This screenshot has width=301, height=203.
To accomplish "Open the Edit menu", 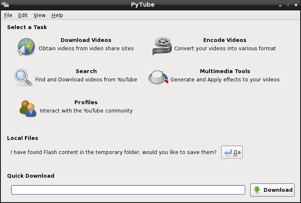I will (x=23, y=15).
